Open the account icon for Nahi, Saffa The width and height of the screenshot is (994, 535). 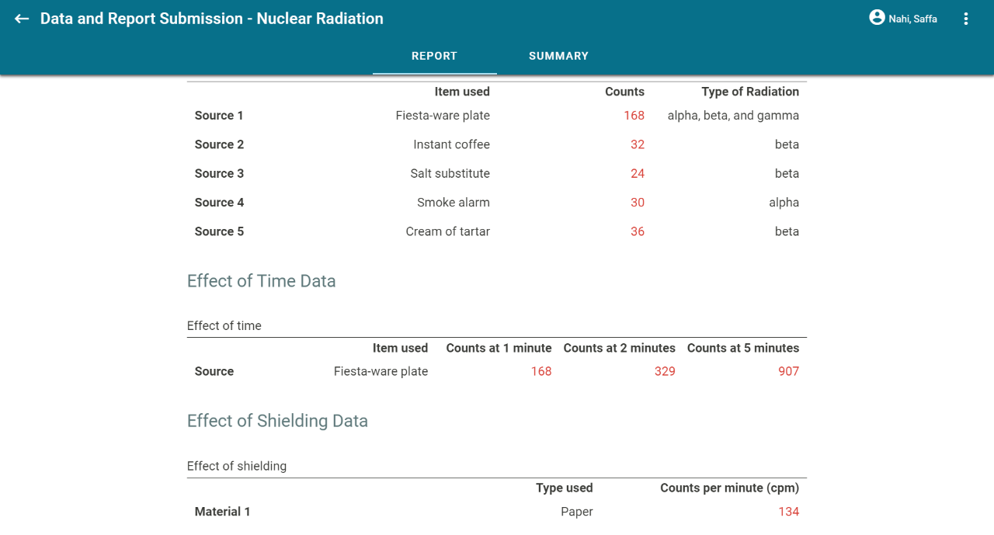click(877, 18)
